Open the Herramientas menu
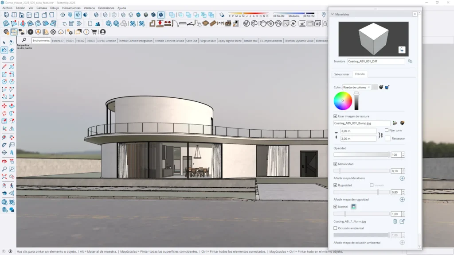Viewport: 454px width, 255px height. tap(71, 8)
